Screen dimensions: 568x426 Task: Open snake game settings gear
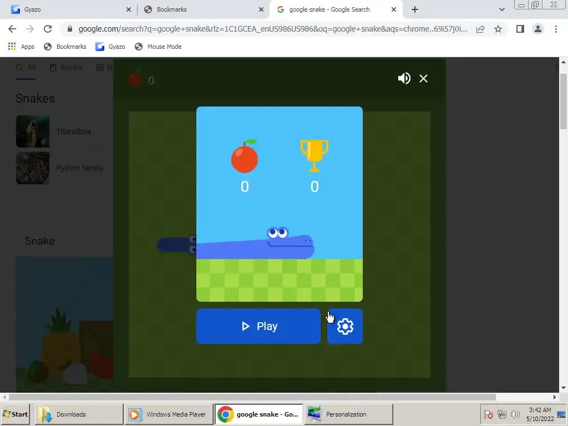coord(345,326)
